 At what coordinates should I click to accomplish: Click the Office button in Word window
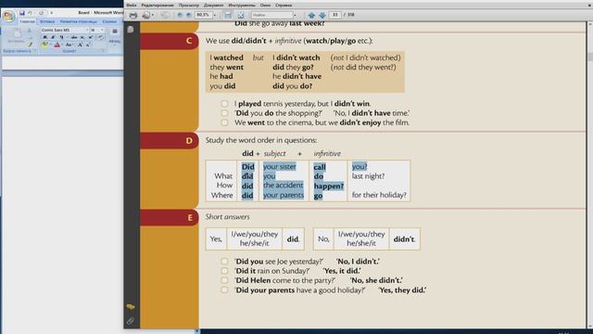(x=8, y=17)
